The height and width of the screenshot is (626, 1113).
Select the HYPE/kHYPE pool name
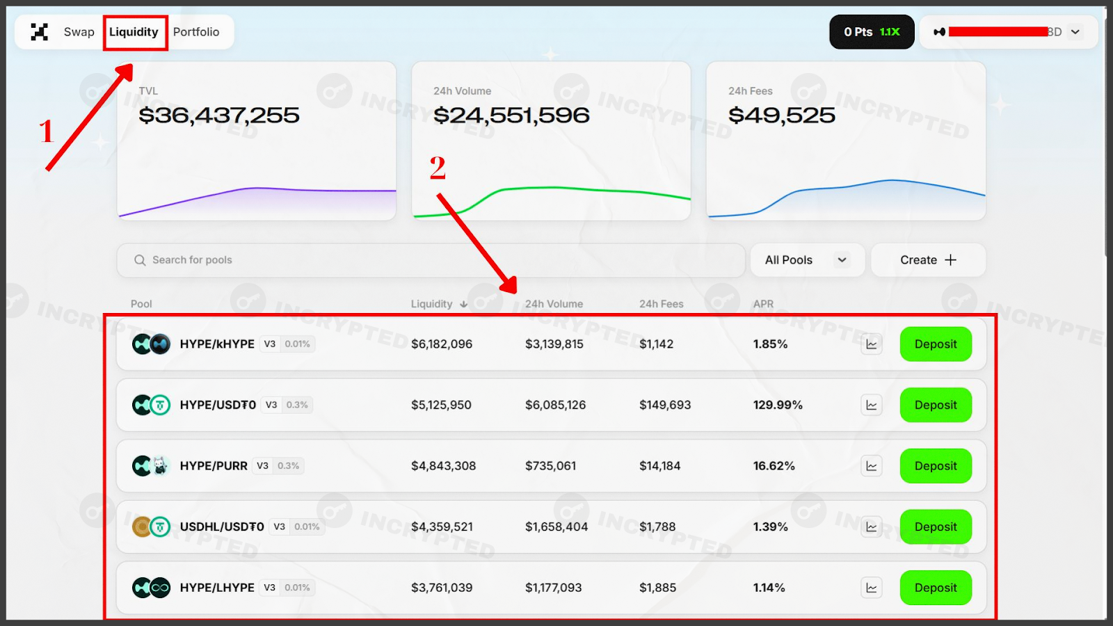pyautogui.click(x=217, y=344)
